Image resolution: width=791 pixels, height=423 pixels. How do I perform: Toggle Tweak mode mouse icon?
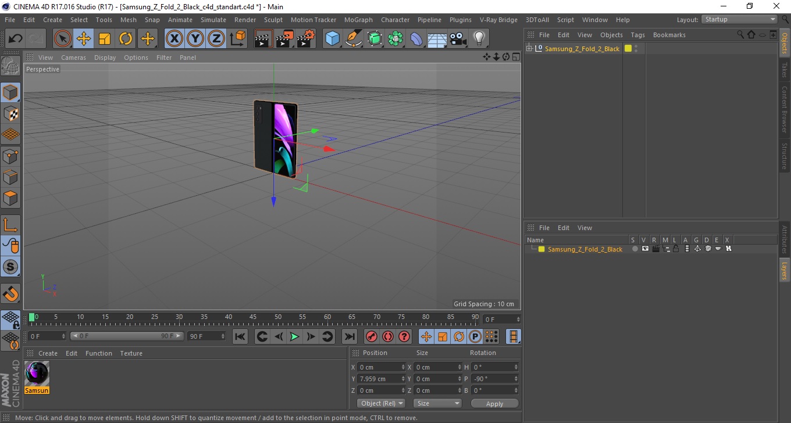click(10, 245)
